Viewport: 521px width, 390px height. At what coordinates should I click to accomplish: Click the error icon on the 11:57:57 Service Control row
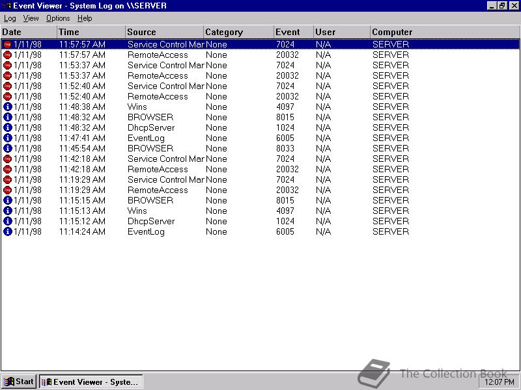[x=7, y=44]
